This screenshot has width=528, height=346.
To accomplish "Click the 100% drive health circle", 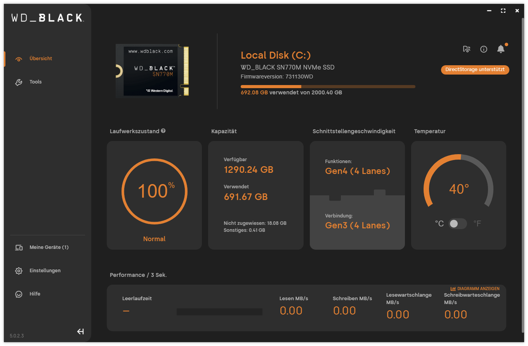I will click(155, 191).
